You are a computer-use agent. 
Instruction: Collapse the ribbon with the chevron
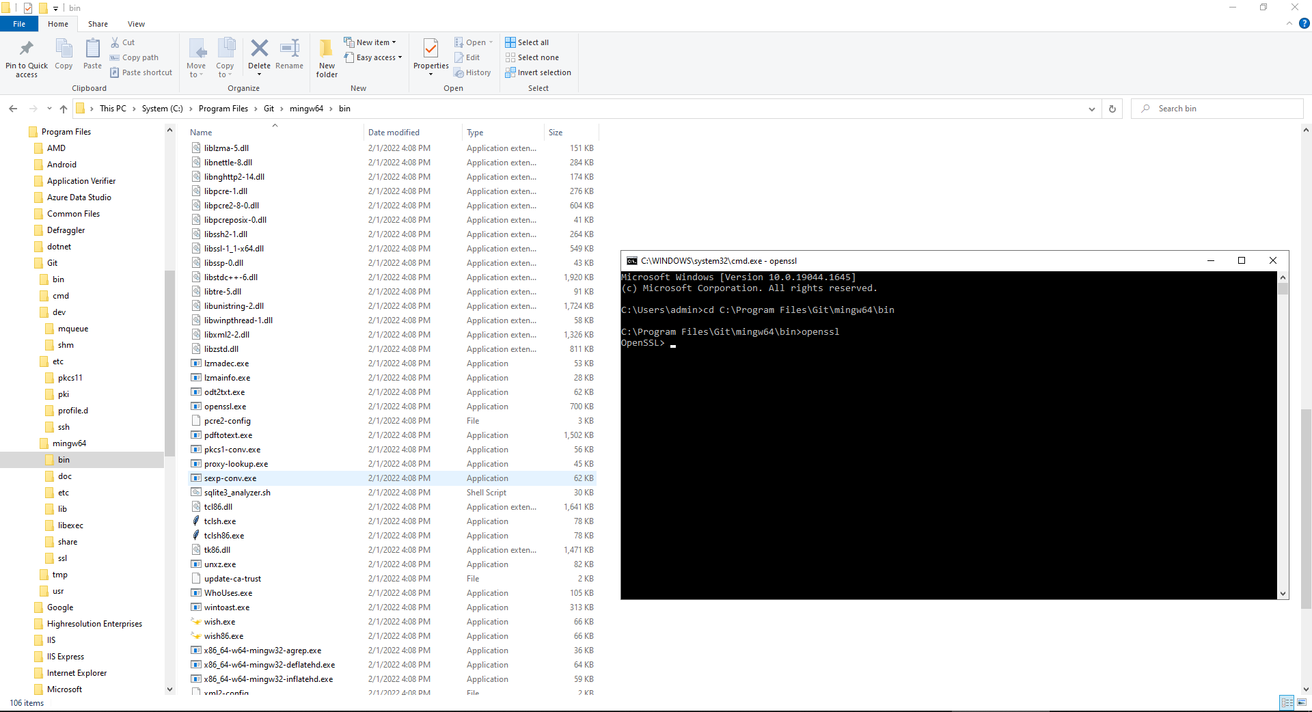[x=1289, y=23]
